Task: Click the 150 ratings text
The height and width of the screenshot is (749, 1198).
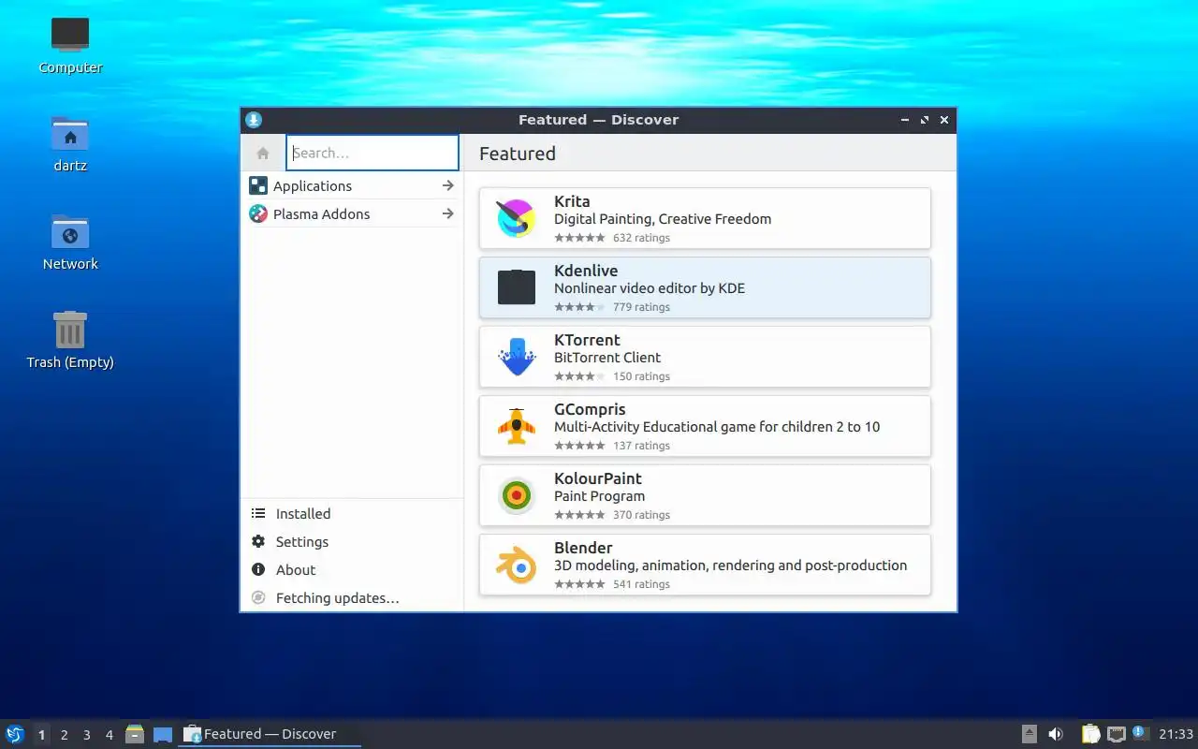Action: [x=641, y=376]
